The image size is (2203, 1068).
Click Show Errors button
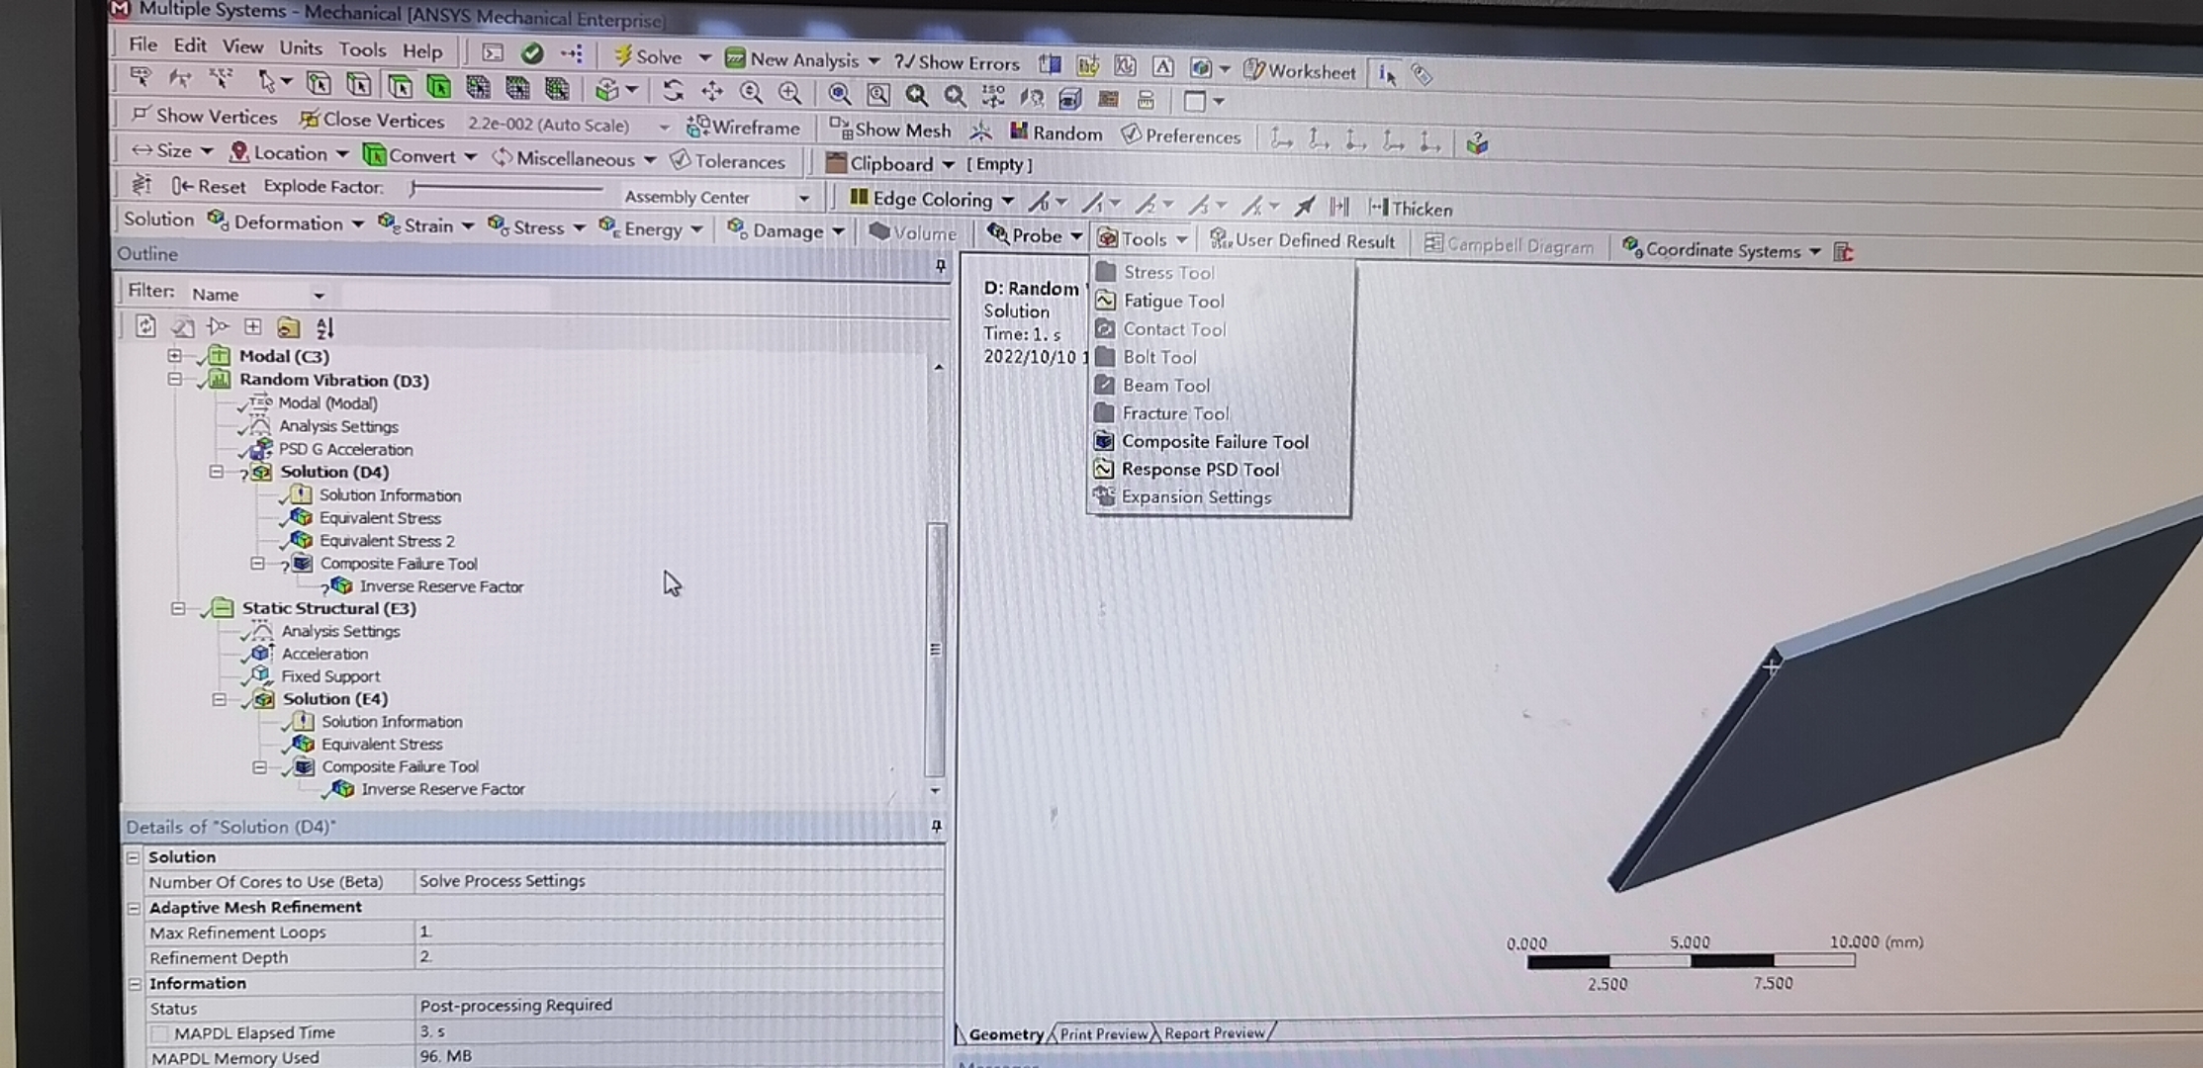(x=957, y=62)
